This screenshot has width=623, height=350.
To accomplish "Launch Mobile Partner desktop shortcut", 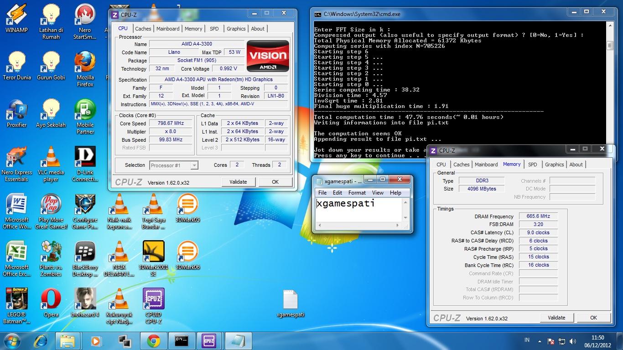I will (85, 116).
